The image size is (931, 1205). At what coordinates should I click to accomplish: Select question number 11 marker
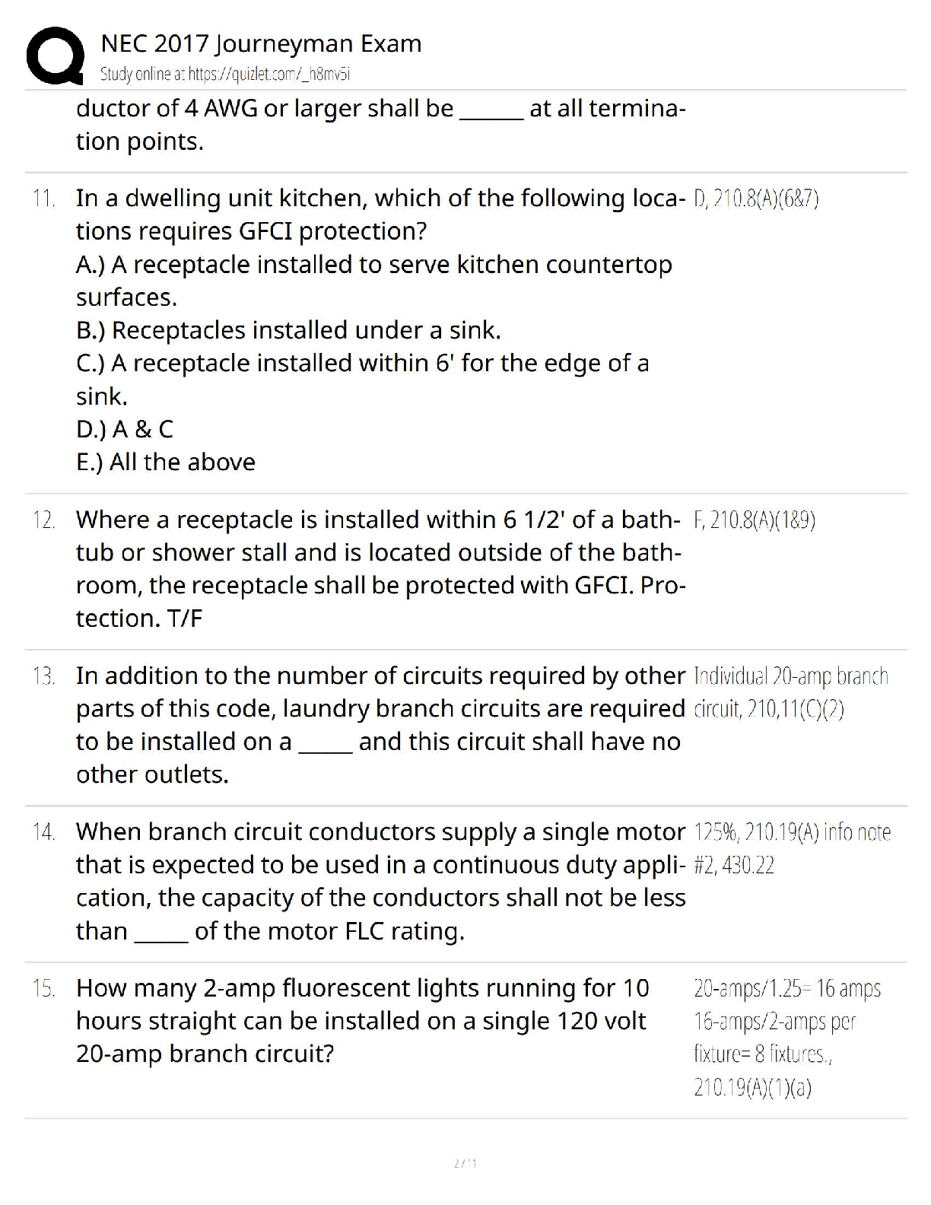(43, 199)
